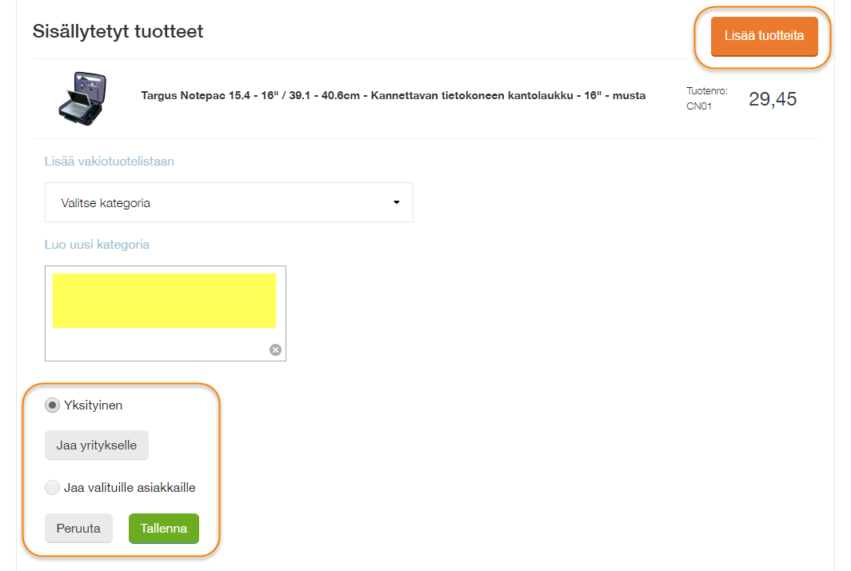Click the small dropdown arrow caret

click(396, 202)
